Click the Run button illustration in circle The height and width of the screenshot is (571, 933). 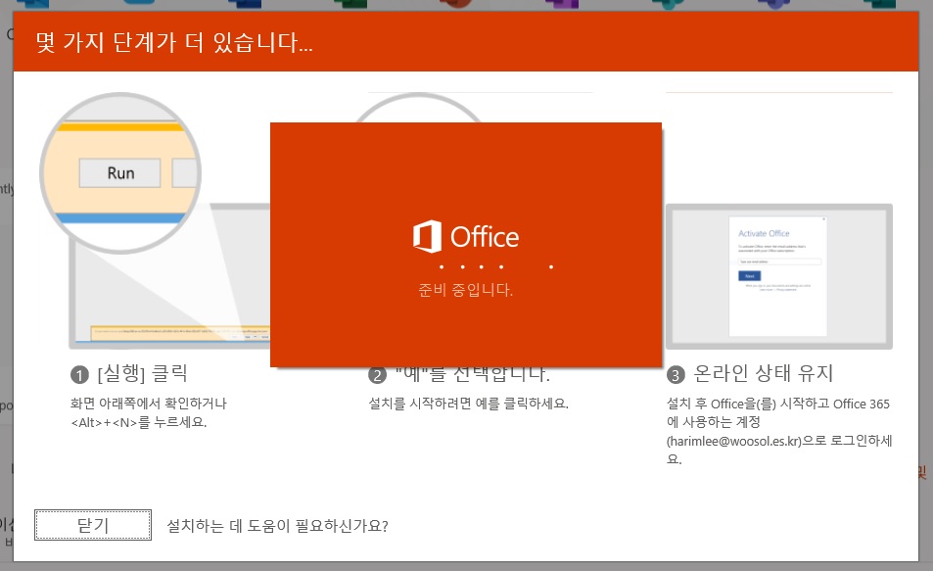click(120, 173)
